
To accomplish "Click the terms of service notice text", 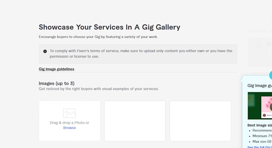I will tap(141, 54).
